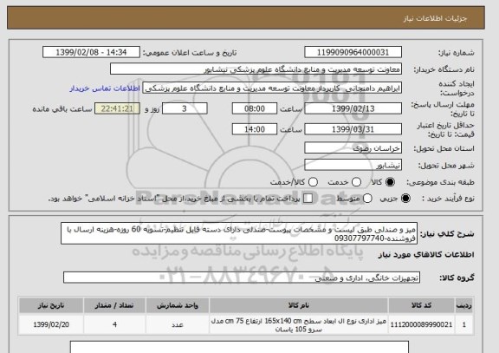Click the طبقه بندی موضوعی label

440,182
